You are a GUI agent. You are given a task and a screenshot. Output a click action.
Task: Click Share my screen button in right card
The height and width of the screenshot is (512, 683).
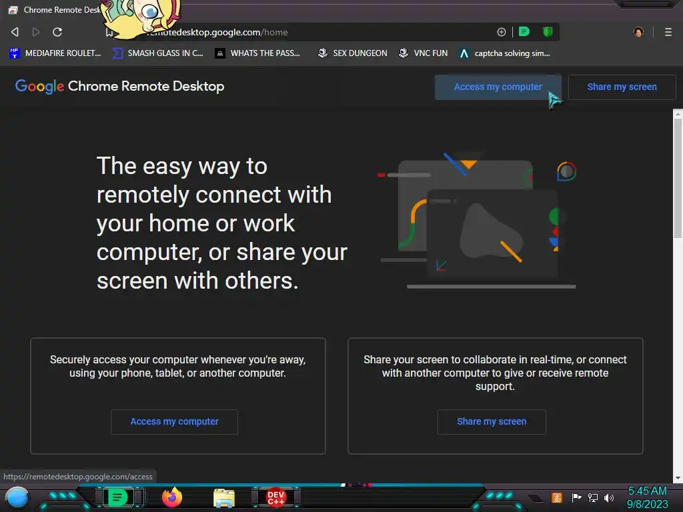[492, 421]
